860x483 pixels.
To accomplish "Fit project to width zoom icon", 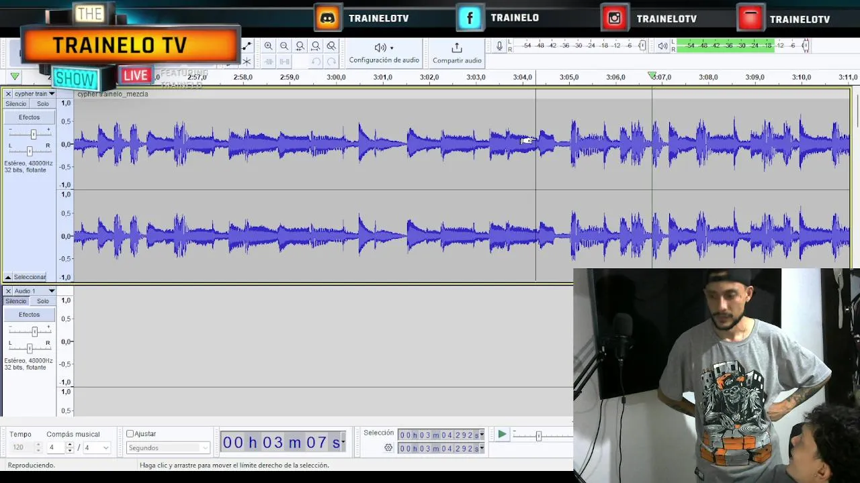I will 315,46.
